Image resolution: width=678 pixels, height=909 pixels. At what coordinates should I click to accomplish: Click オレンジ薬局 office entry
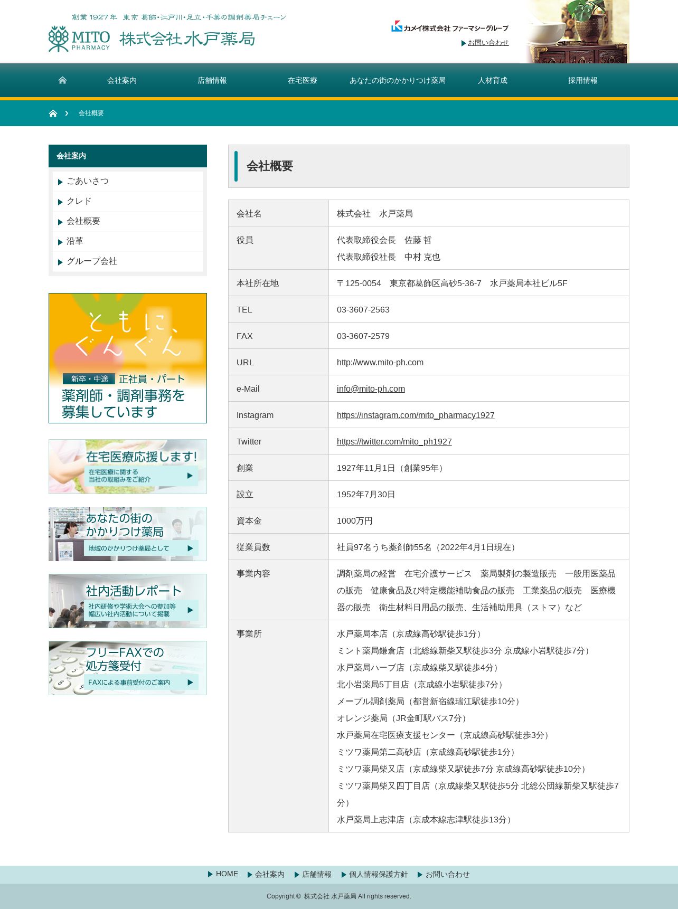click(x=403, y=718)
